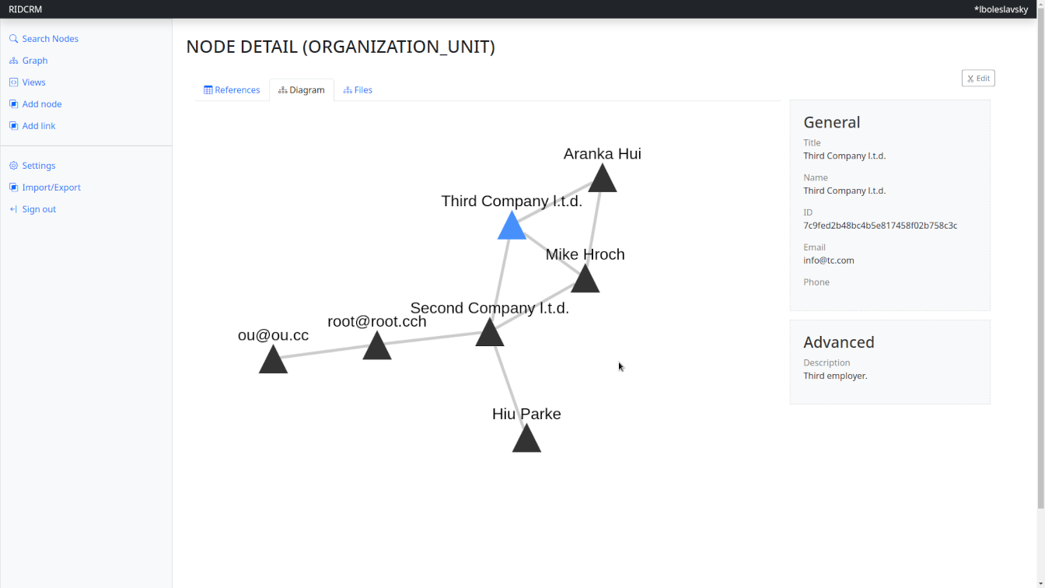1045x588 pixels.
Task: Click the Sign out arrow icon
Action: pyautogui.click(x=12, y=208)
